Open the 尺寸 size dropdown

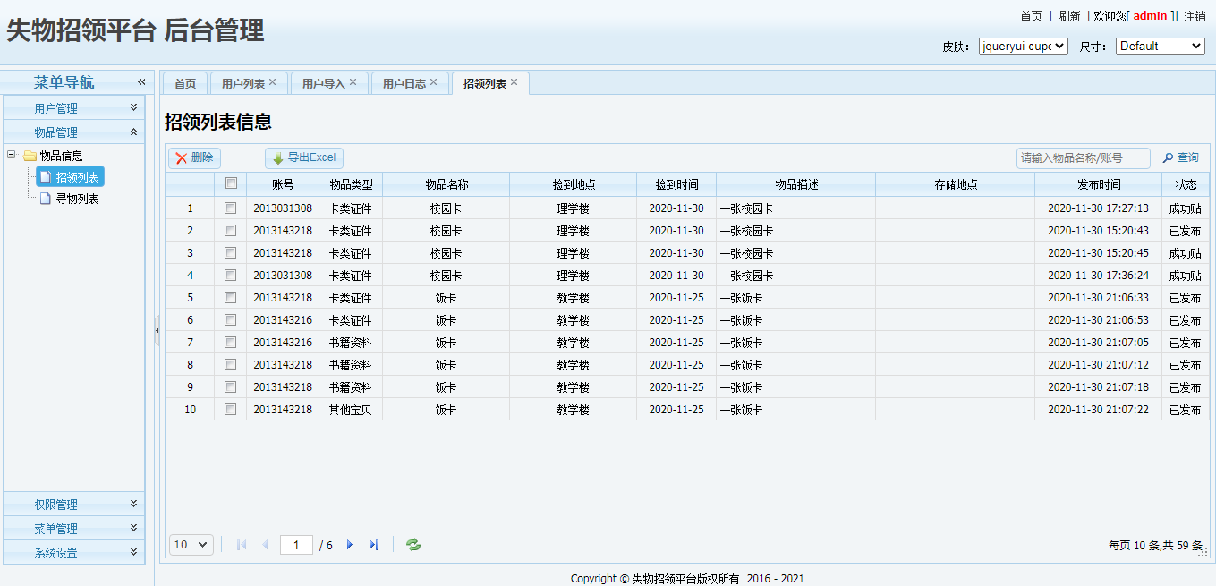[x=1160, y=47]
